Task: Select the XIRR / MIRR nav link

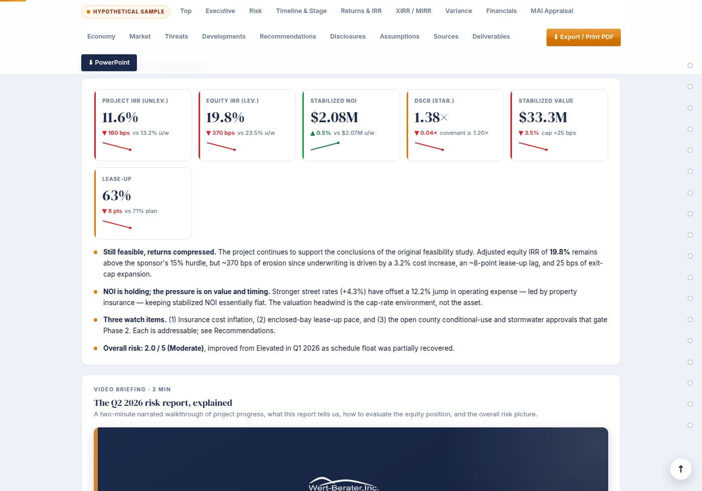Action: pos(413,11)
